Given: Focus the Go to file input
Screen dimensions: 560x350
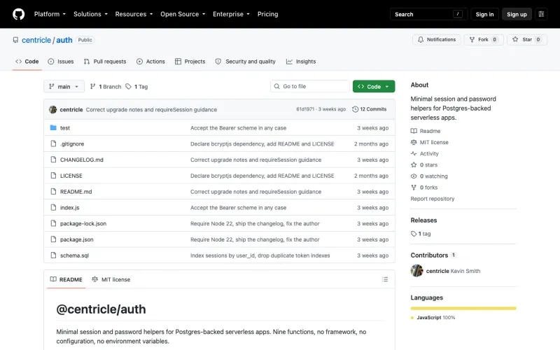Looking at the screenshot, I should pos(309,86).
